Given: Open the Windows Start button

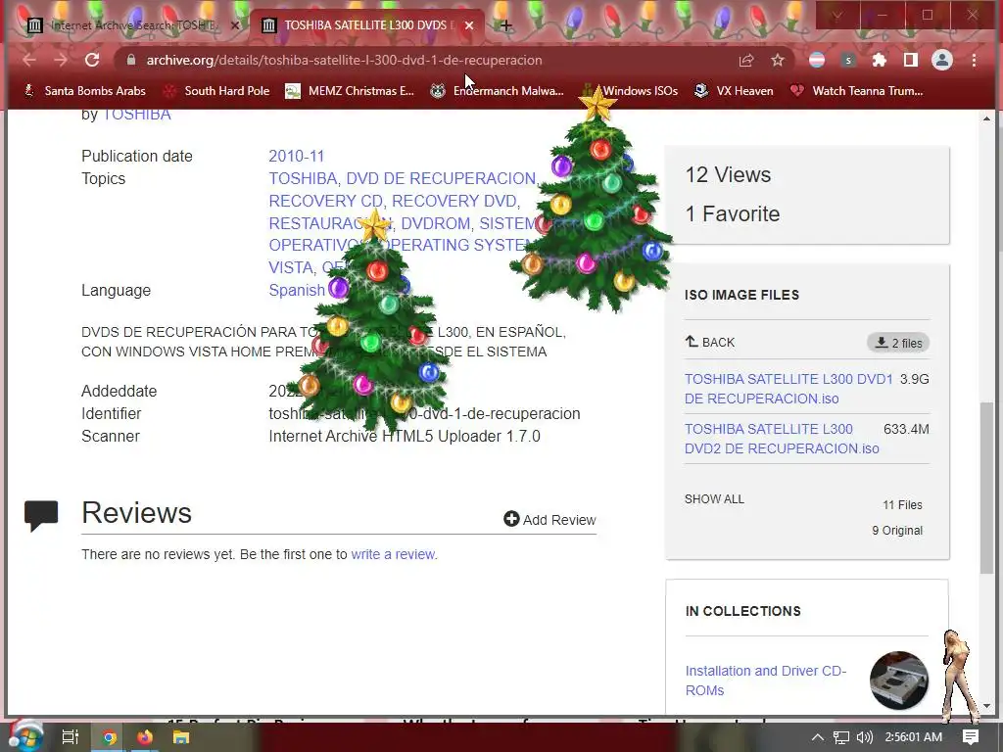Looking at the screenshot, I should [25, 736].
